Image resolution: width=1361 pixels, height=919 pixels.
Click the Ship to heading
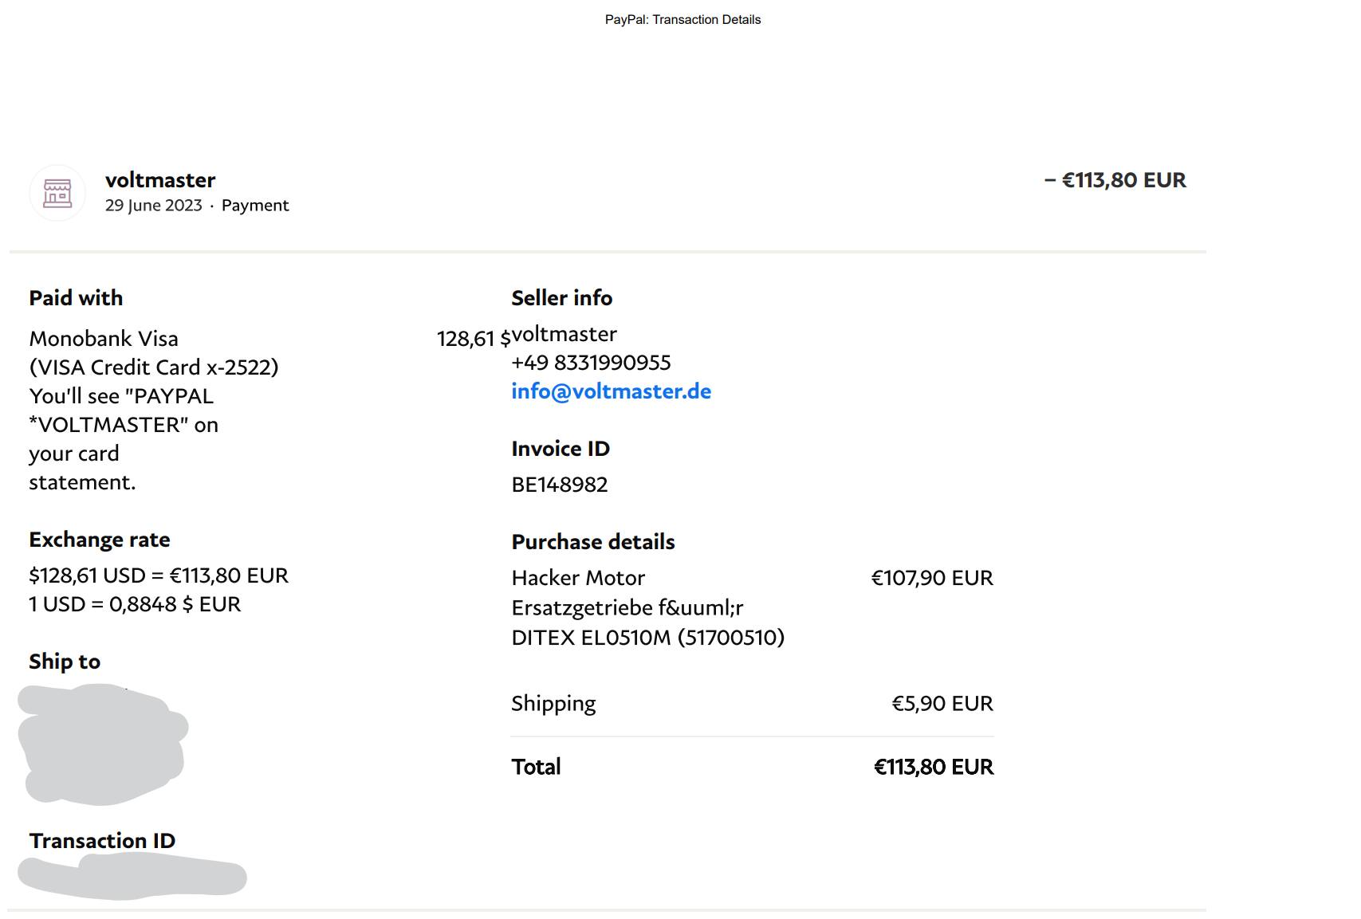point(65,662)
